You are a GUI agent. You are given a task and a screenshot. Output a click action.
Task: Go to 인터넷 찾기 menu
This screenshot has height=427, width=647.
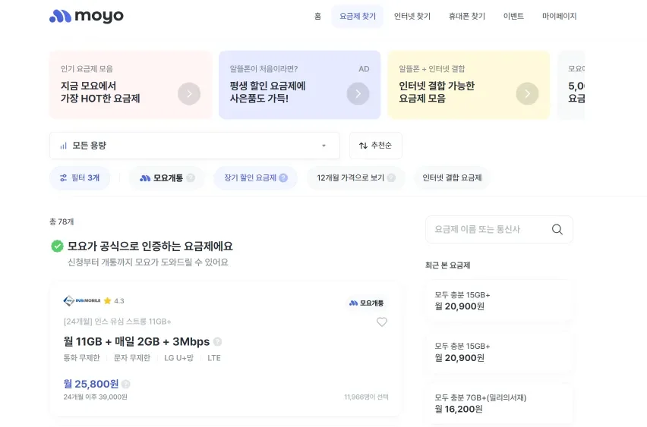tap(412, 16)
